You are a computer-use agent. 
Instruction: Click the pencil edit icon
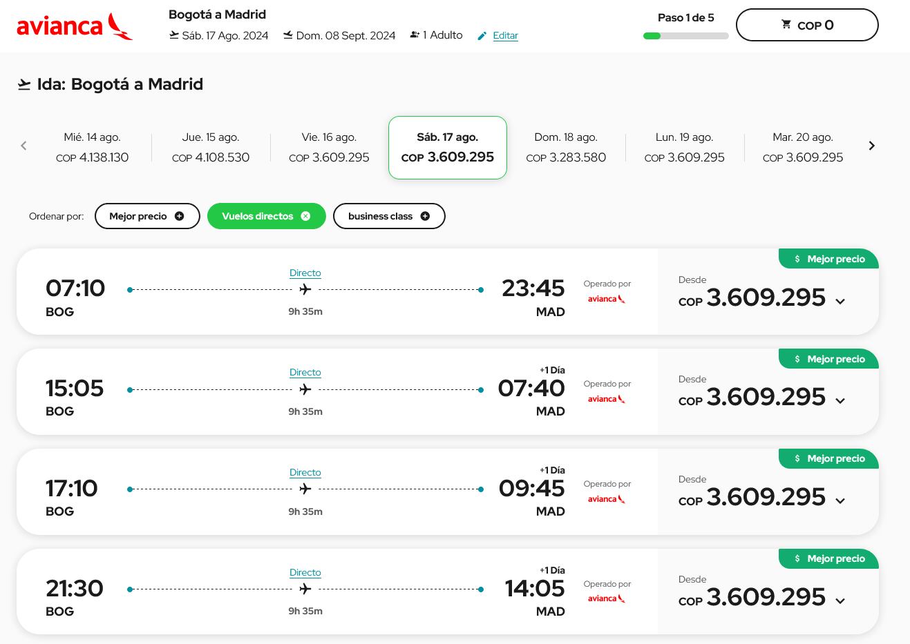pos(482,36)
